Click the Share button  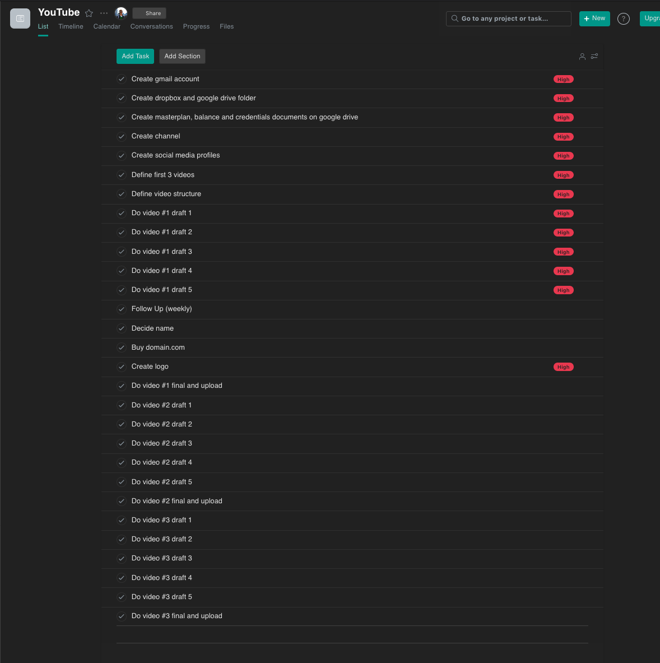(x=149, y=13)
